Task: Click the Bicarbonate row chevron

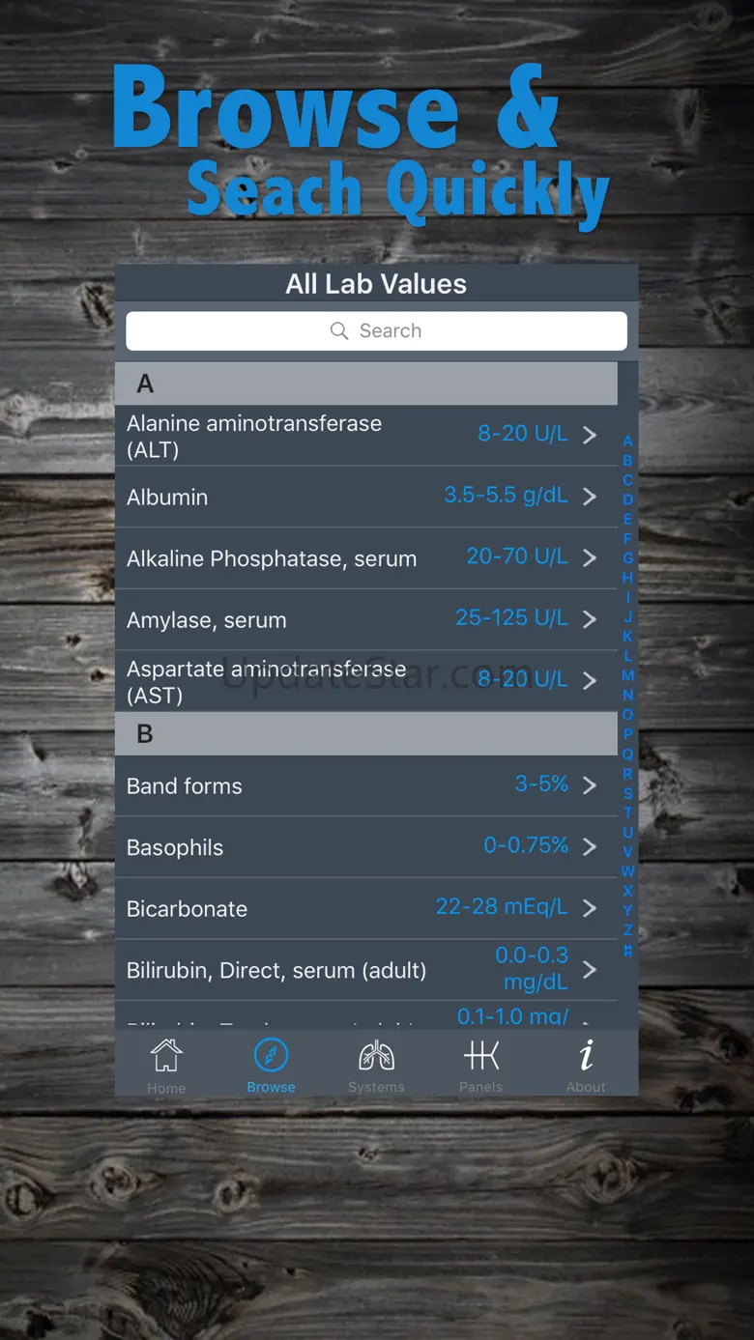Action: point(590,908)
